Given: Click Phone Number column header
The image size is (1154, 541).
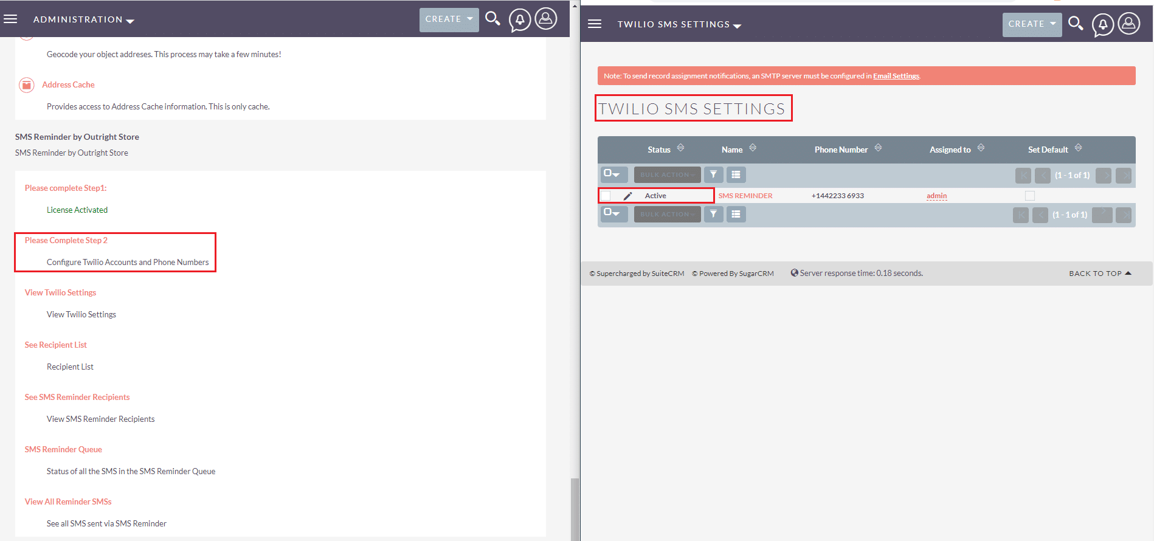Looking at the screenshot, I should coord(841,150).
